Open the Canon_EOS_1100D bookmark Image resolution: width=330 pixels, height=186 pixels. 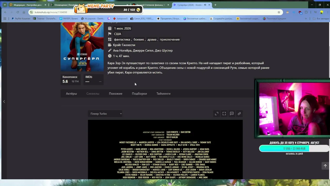[x=142, y=19]
